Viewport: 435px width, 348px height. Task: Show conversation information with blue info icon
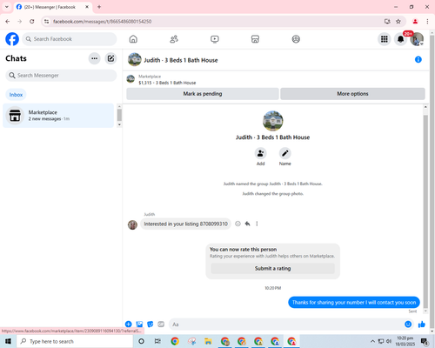click(418, 60)
